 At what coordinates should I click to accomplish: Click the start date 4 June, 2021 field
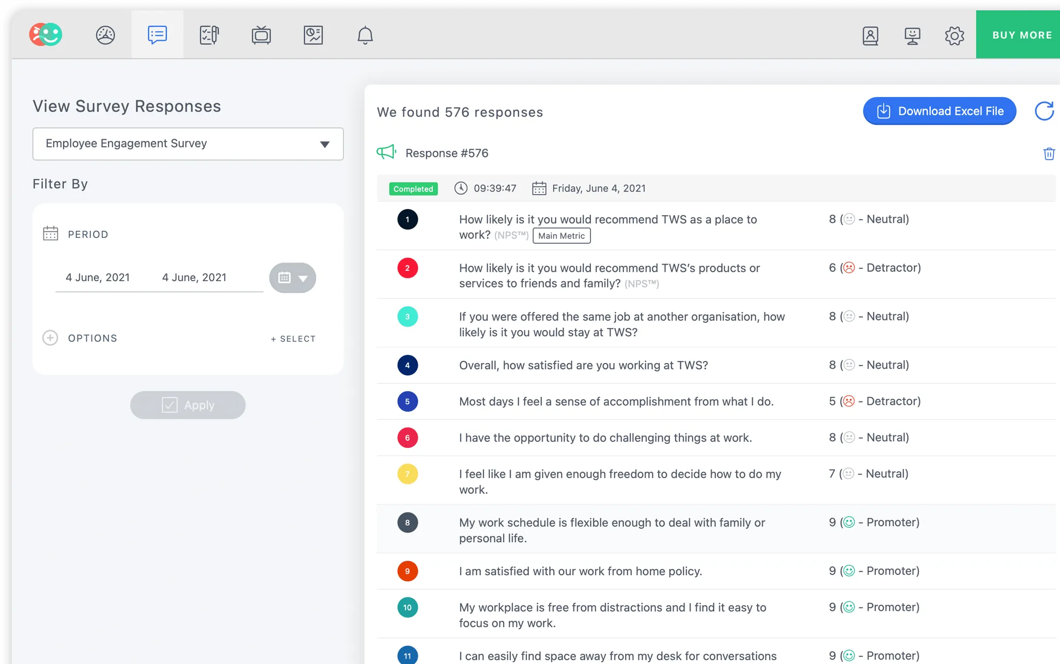(98, 278)
